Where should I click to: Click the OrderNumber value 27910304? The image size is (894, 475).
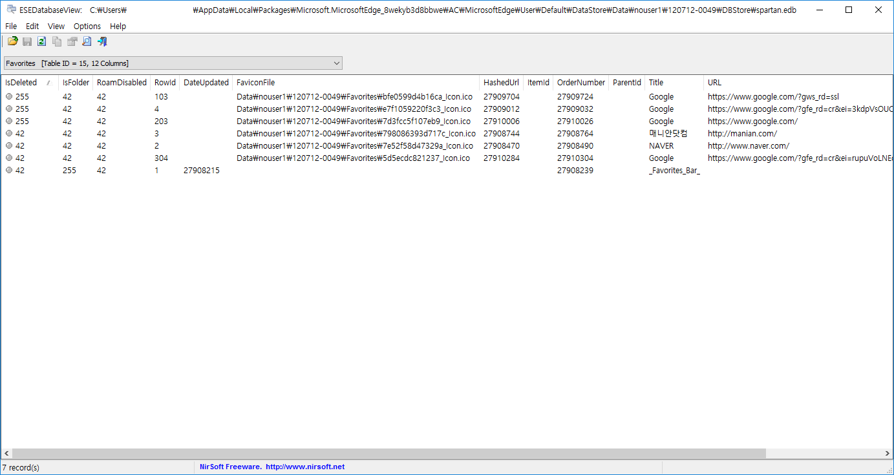pyautogui.click(x=575, y=158)
